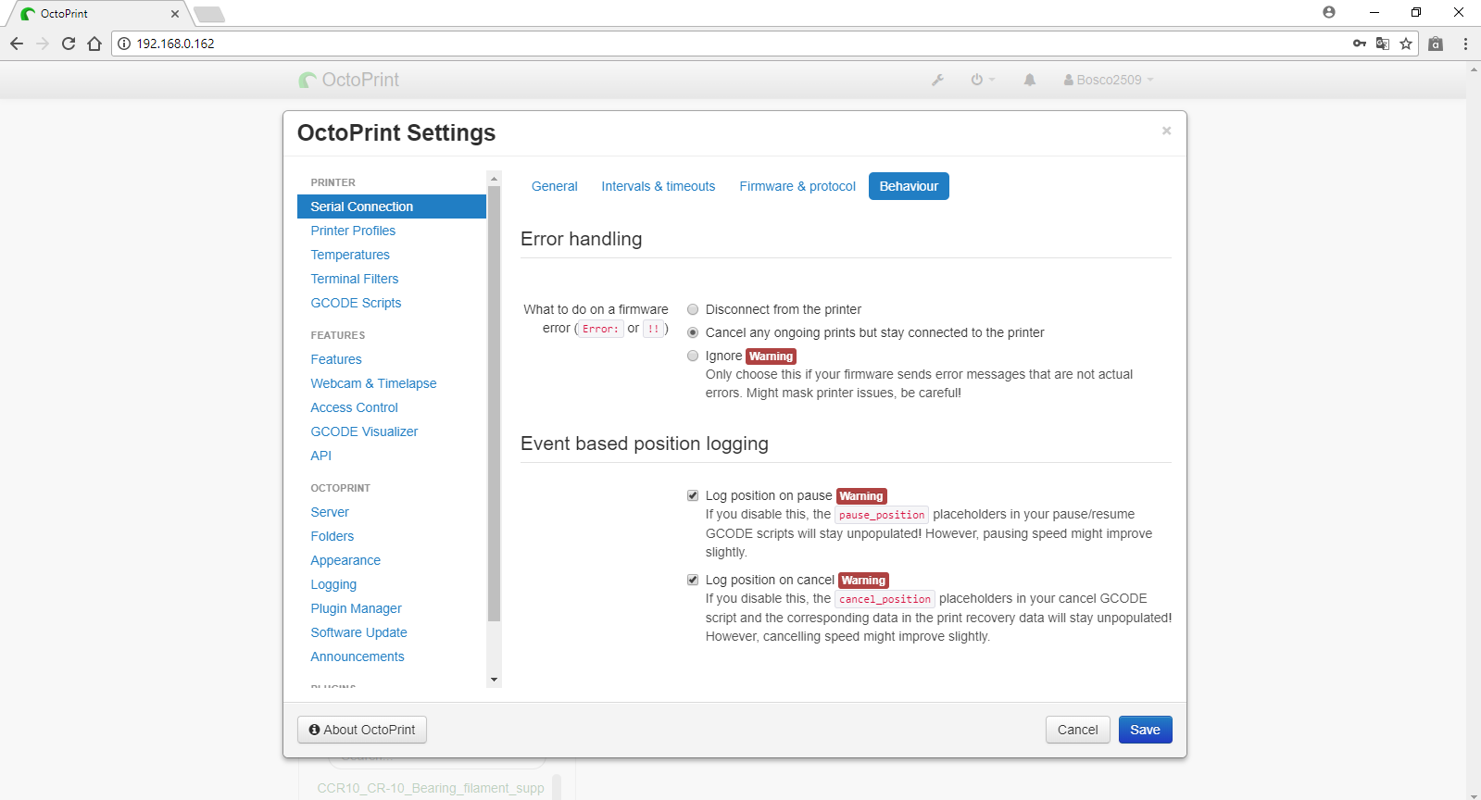Switch to the General tab
This screenshot has width=1481, height=800.
(x=555, y=186)
